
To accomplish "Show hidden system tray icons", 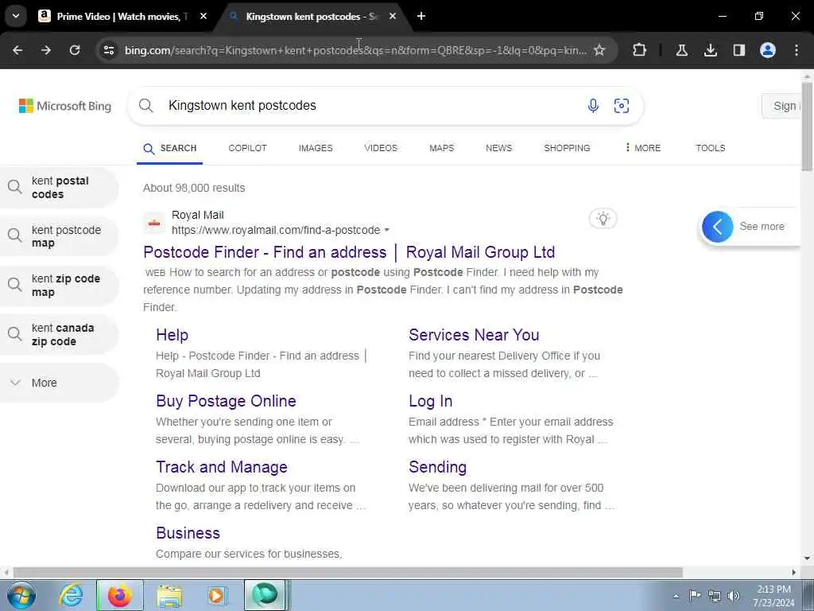I will tap(676, 596).
